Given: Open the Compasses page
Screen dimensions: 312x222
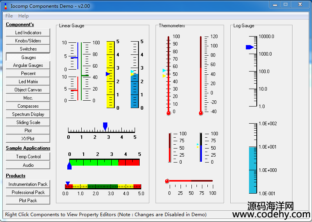Looking at the screenshot, I should click(x=28, y=106).
